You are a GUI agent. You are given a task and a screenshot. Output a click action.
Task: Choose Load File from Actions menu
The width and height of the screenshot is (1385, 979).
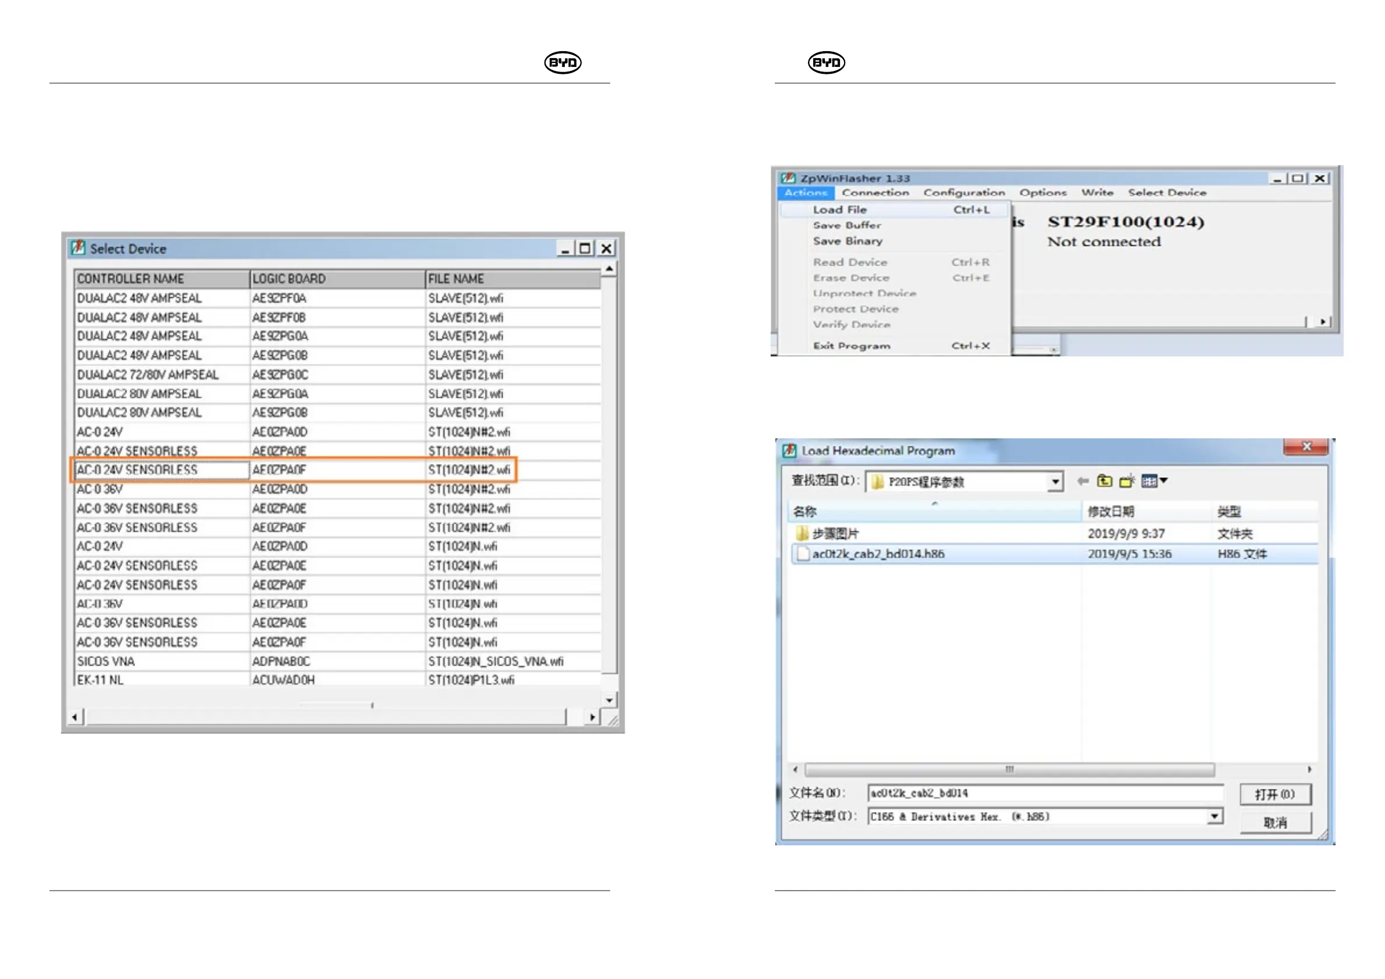[x=840, y=210]
